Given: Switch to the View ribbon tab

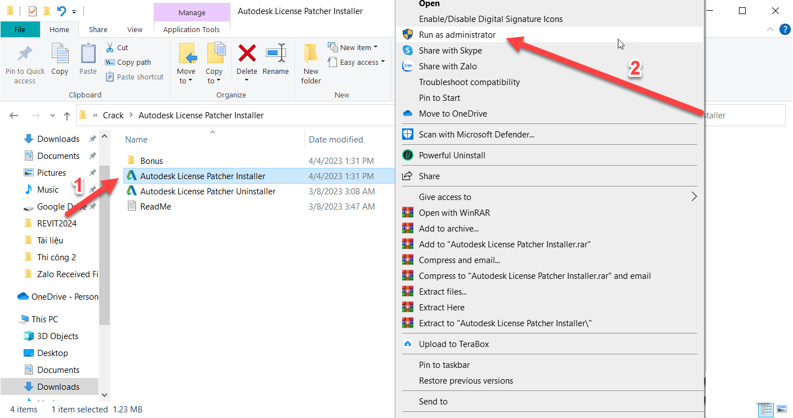Looking at the screenshot, I should tap(135, 30).
